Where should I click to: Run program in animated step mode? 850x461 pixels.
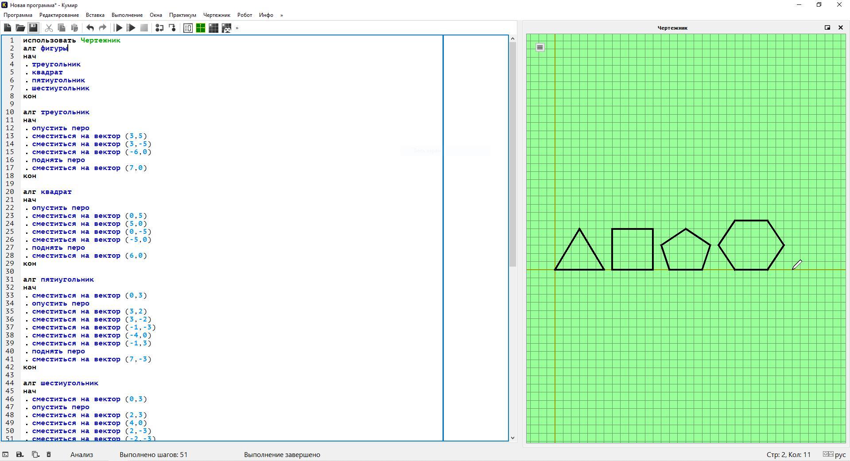[x=131, y=28]
